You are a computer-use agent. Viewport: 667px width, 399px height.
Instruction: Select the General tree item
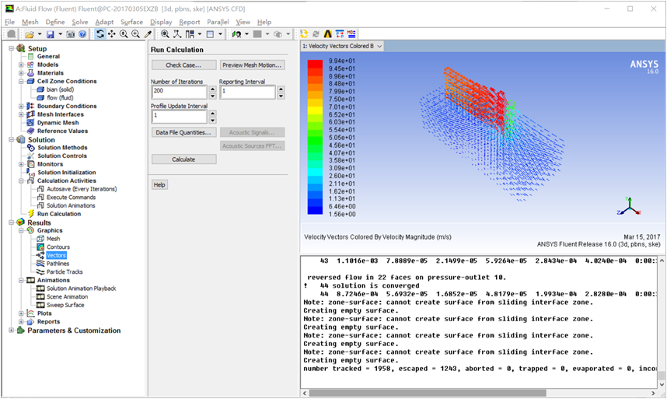point(48,57)
